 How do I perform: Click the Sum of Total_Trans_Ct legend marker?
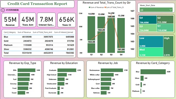[105, 7]
